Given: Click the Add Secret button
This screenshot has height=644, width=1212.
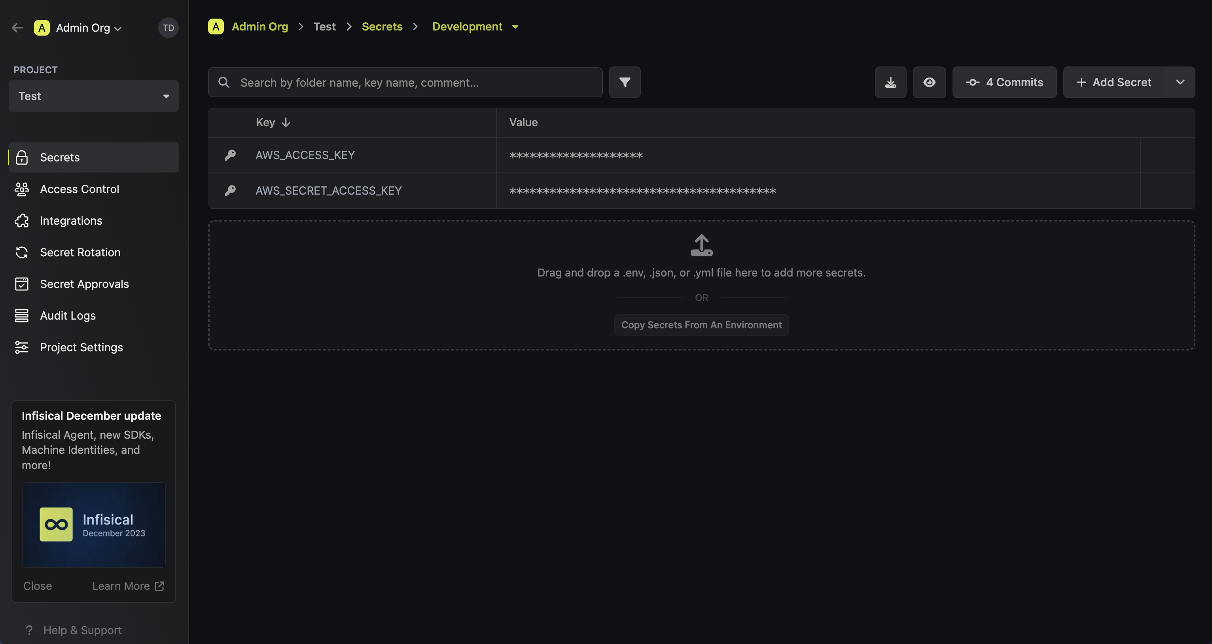Looking at the screenshot, I should [1114, 82].
